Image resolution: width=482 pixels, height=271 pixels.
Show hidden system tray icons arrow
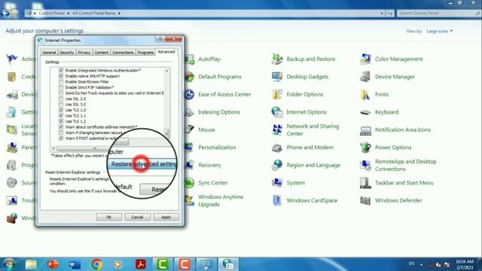pyautogui.click(x=421, y=264)
